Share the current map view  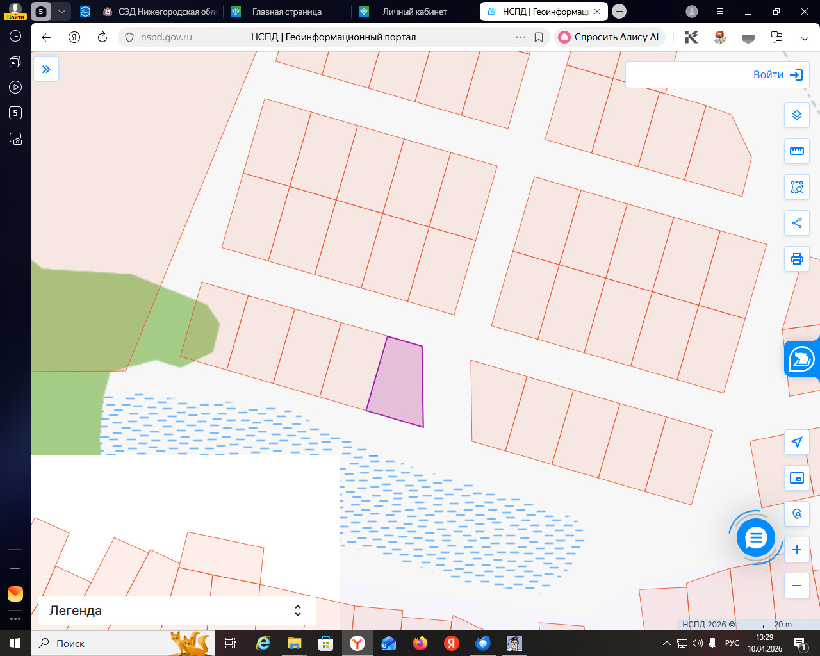pyautogui.click(x=797, y=223)
